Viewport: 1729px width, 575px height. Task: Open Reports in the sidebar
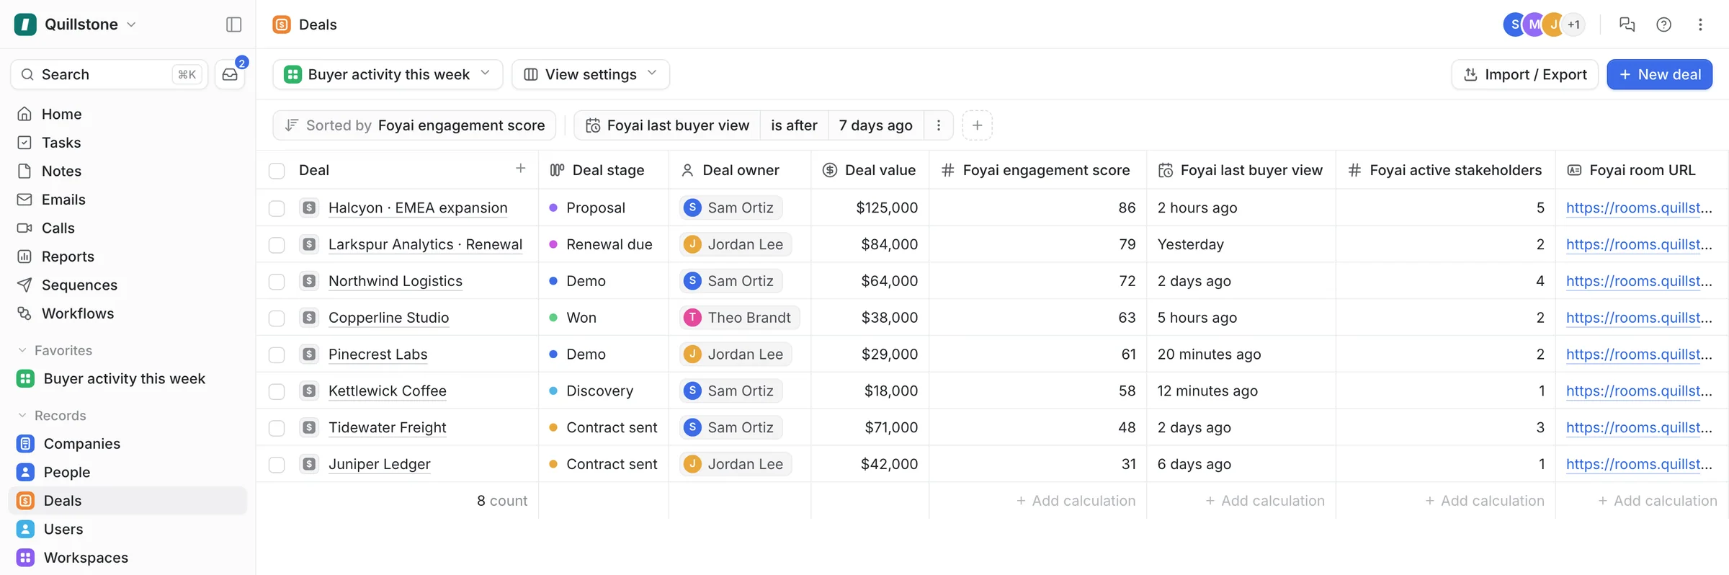pyautogui.click(x=128, y=257)
